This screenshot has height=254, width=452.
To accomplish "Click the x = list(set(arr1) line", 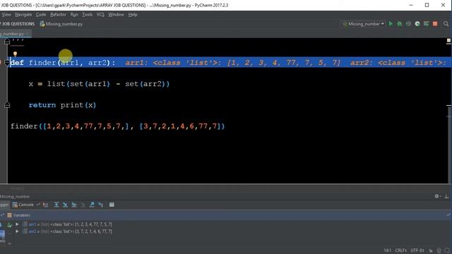I will (x=99, y=84).
